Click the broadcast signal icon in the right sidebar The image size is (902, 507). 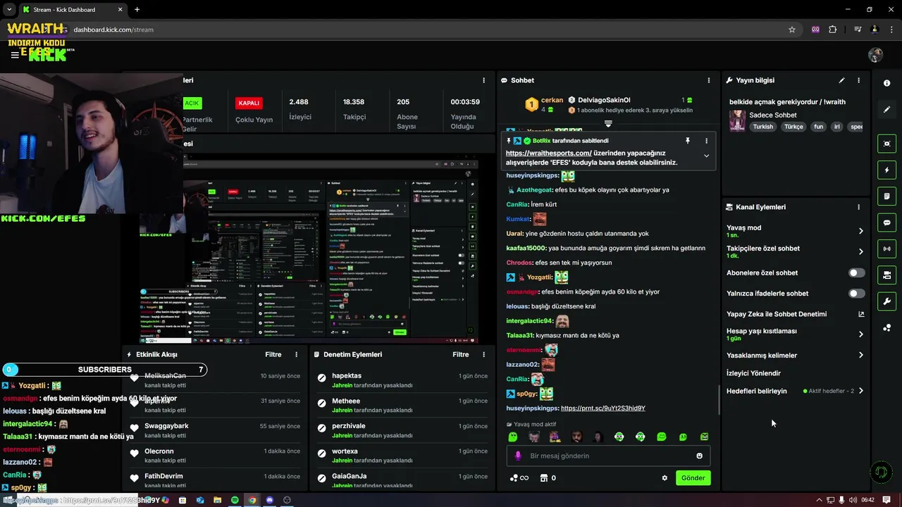(886, 249)
